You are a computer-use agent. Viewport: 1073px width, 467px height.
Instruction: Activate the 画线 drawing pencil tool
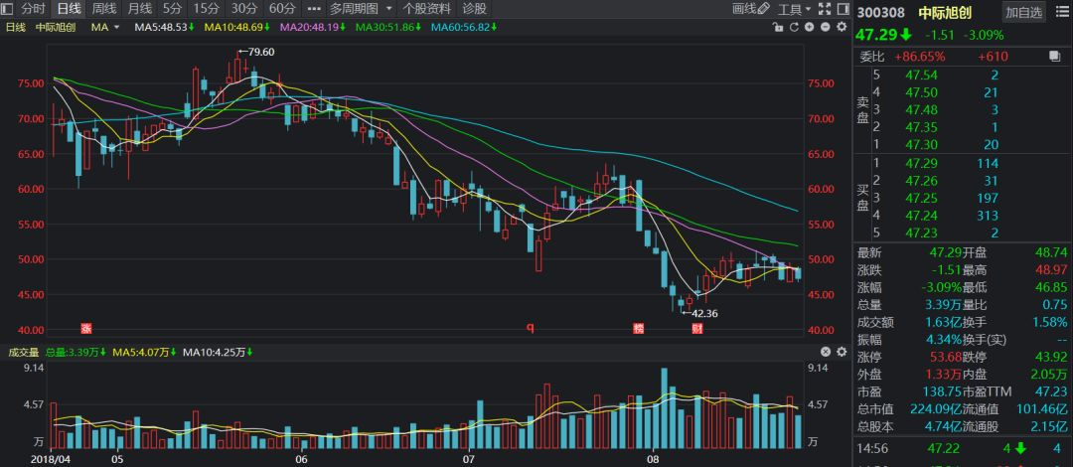click(751, 9)
